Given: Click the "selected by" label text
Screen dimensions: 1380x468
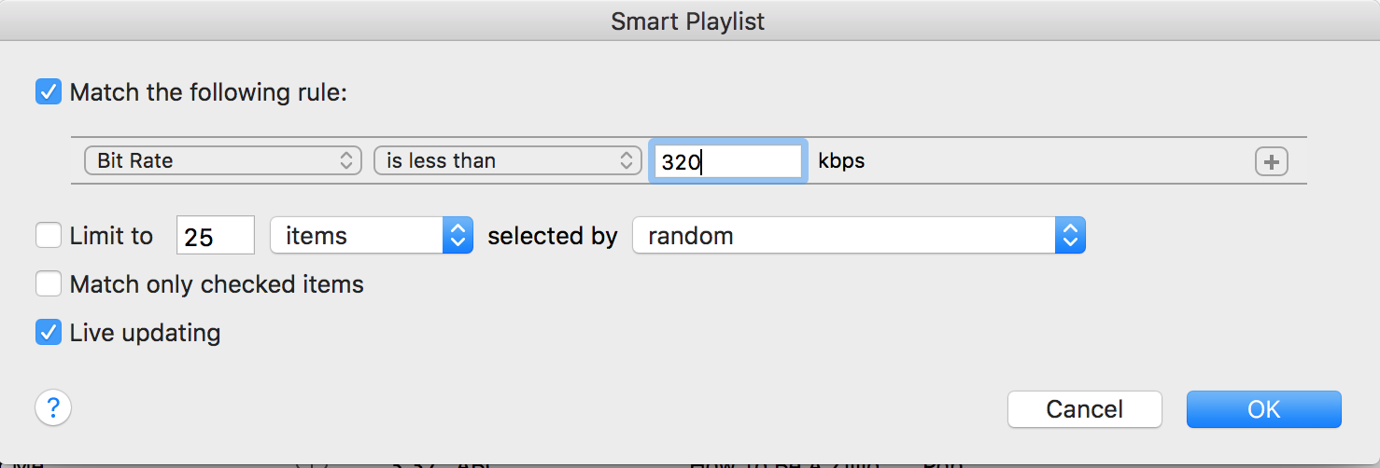Looking at the screenshot, I should (x=553, y=236).
